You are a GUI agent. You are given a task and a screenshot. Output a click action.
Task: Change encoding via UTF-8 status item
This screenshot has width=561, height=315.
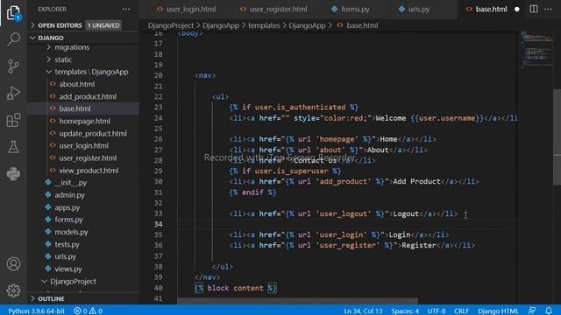(437, 311)
